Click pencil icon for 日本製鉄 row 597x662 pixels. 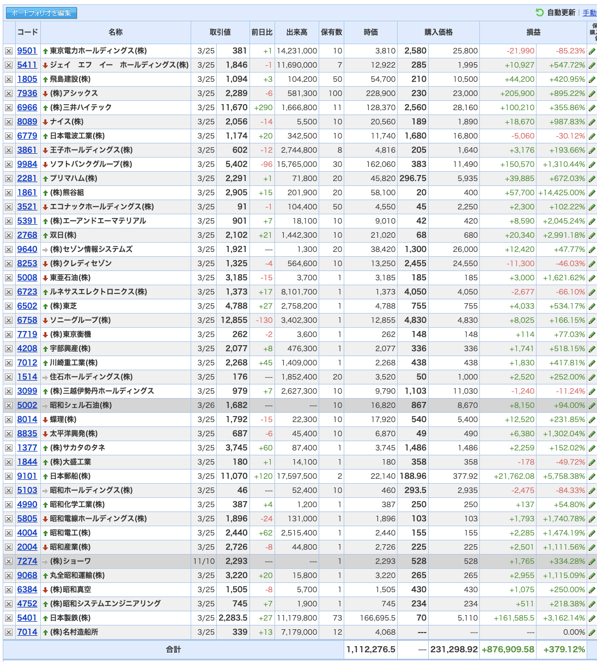tap(592, 618)
